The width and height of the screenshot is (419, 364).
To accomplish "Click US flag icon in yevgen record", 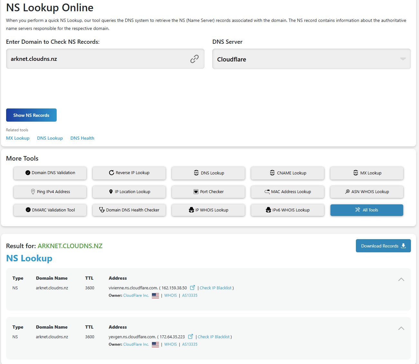I will [155, 344].
